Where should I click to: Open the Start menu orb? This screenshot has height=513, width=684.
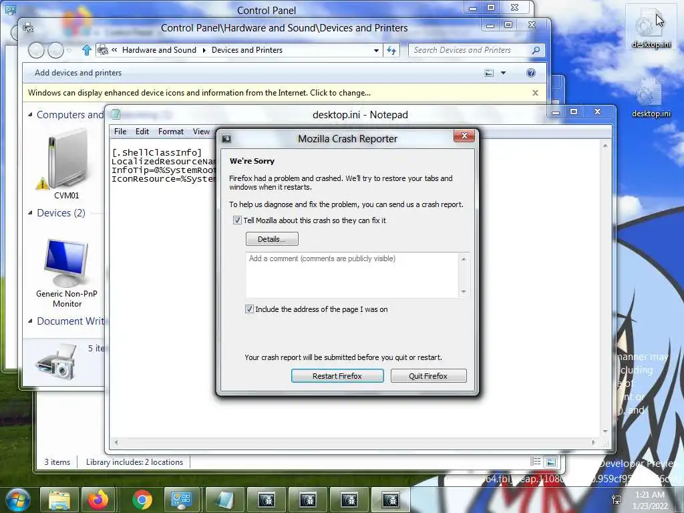coord(17,500)
